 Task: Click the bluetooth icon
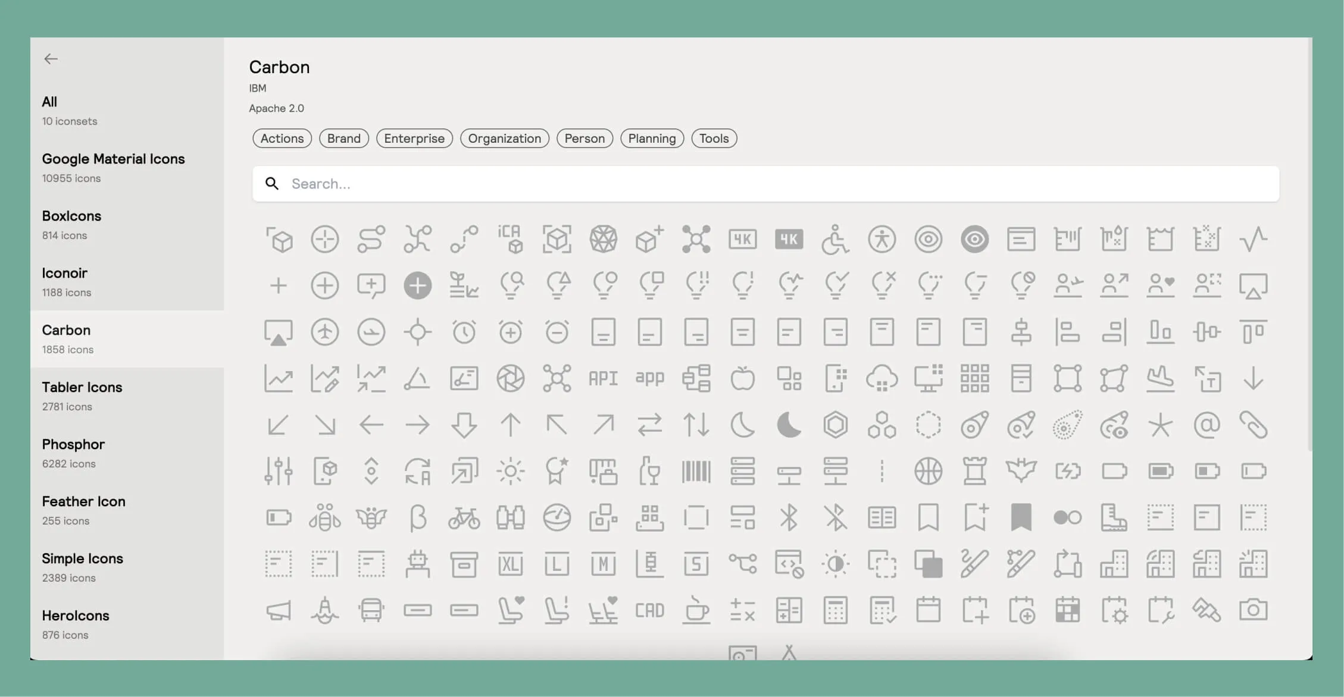789,517
